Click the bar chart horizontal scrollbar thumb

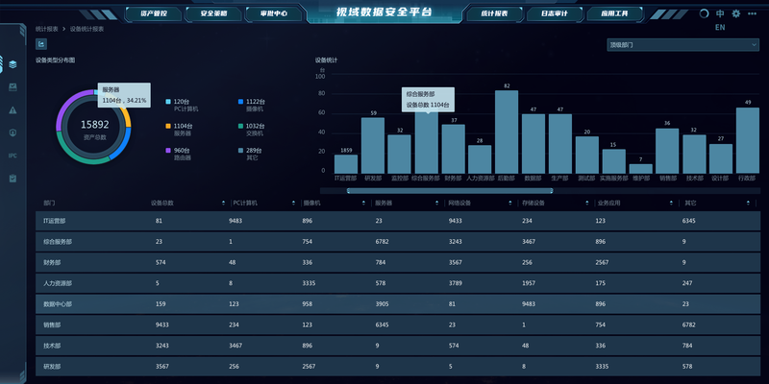click(x=450, y=190)
